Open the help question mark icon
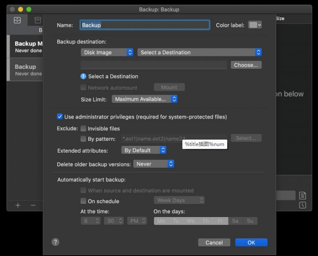Image resolution: width=318 pixels, height=256 pixels. [55, 242]
